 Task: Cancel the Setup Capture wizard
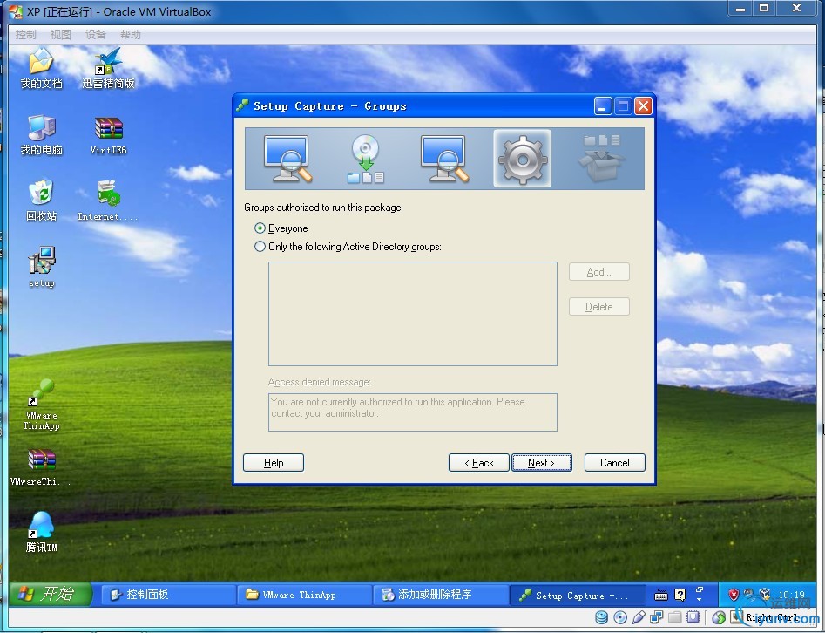(614, 462)
